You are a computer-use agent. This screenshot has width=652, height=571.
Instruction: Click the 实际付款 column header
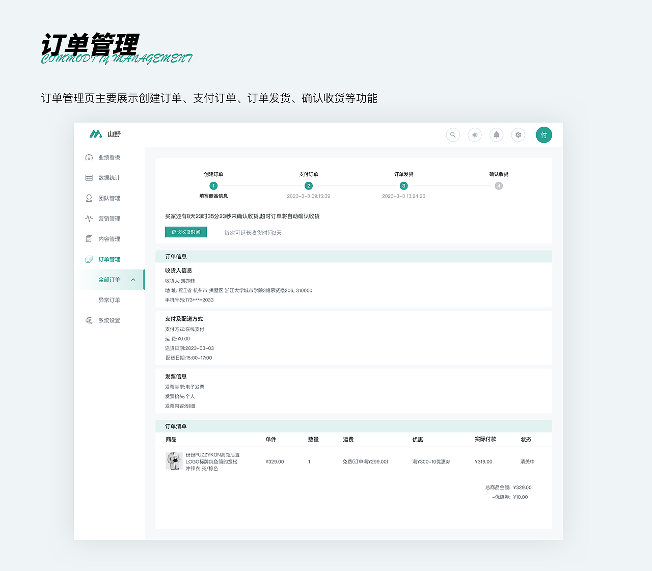(485, 439)
